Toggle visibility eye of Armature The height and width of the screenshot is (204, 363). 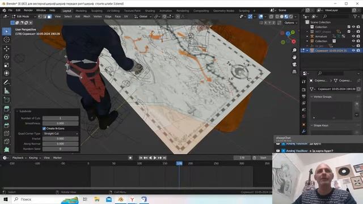(x=353, y=36)
